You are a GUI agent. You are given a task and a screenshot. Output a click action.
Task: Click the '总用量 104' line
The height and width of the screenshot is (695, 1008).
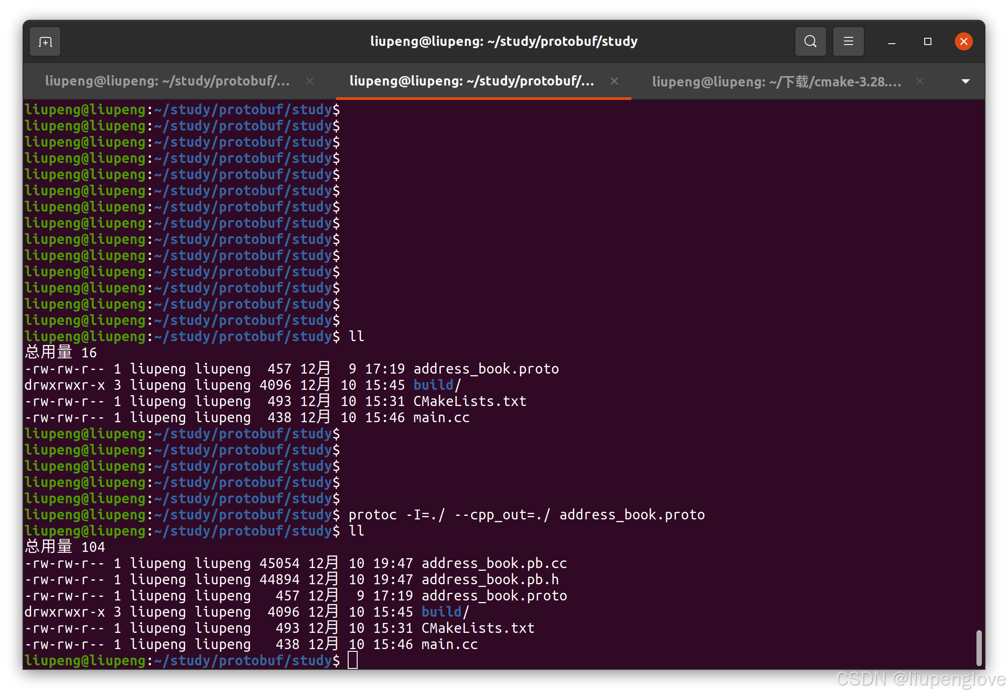65,547
